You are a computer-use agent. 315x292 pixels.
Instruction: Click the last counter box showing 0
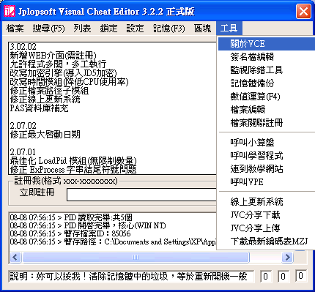(x=300, y=276)
